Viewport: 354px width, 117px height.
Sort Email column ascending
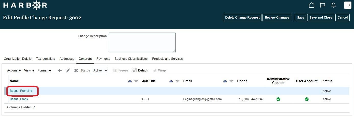(x=225, y=81)
